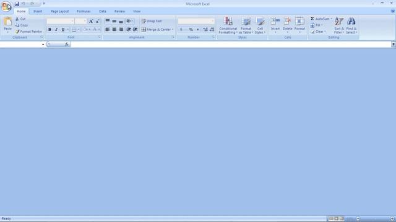Click Increase Font Size icon

click(x=91, y=21)
